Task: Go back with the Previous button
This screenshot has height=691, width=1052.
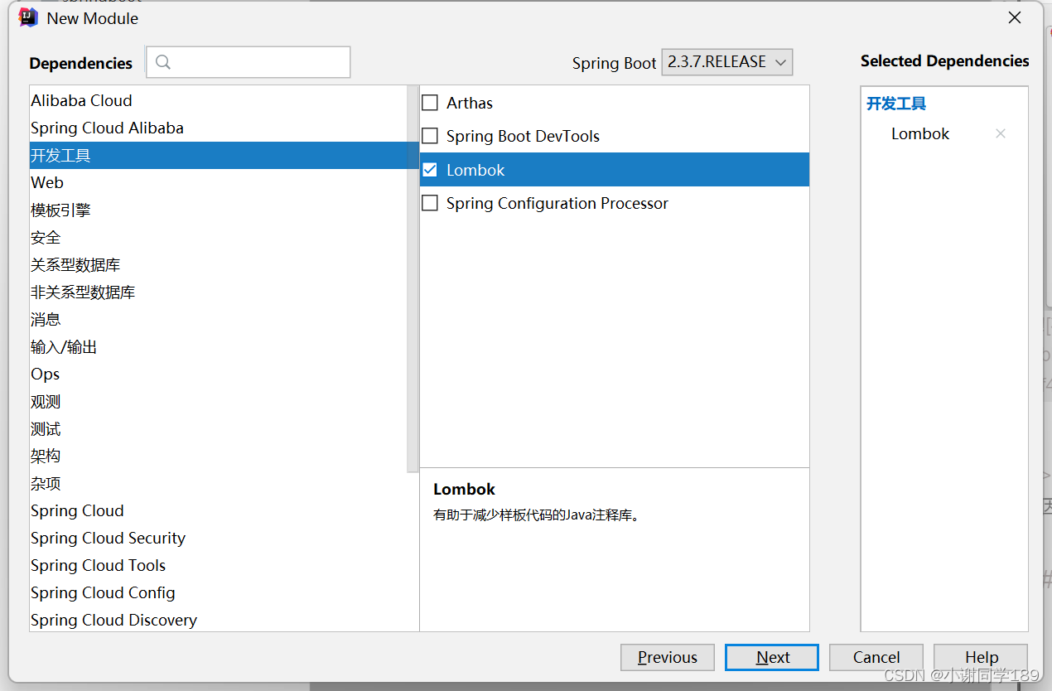Action: [x=668, y=657]
